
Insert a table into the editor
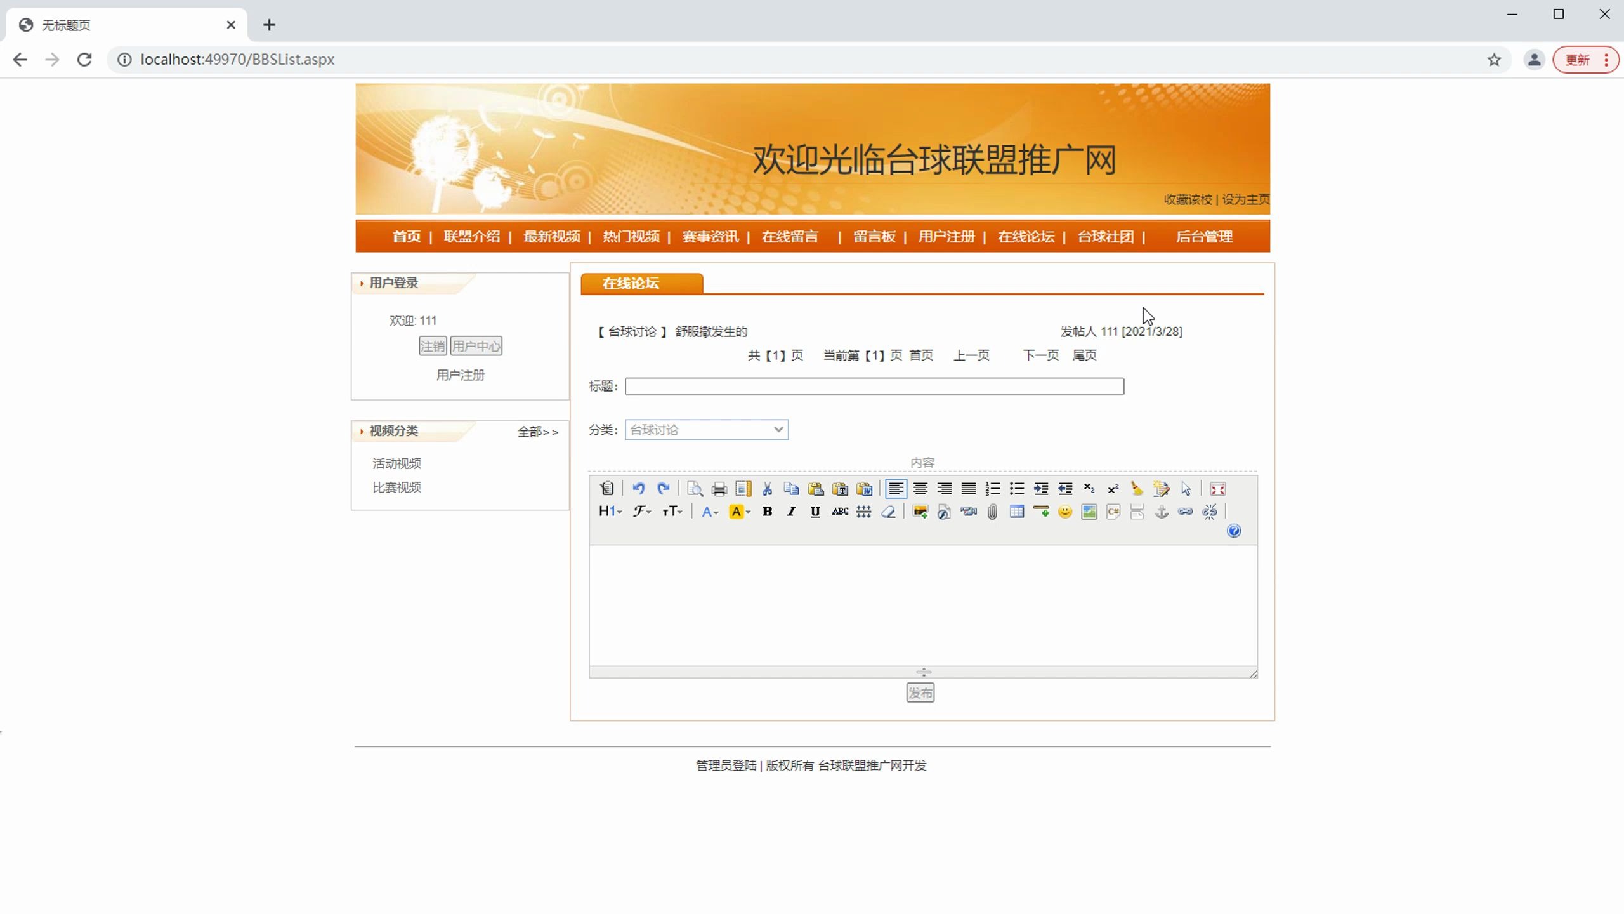click(x=1016, y=511)
